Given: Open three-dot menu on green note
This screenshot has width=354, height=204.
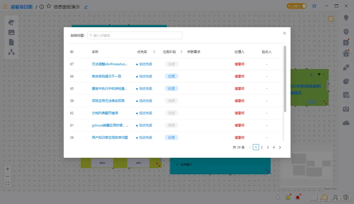Looking at the screenshot, I should tap(324, 75).
